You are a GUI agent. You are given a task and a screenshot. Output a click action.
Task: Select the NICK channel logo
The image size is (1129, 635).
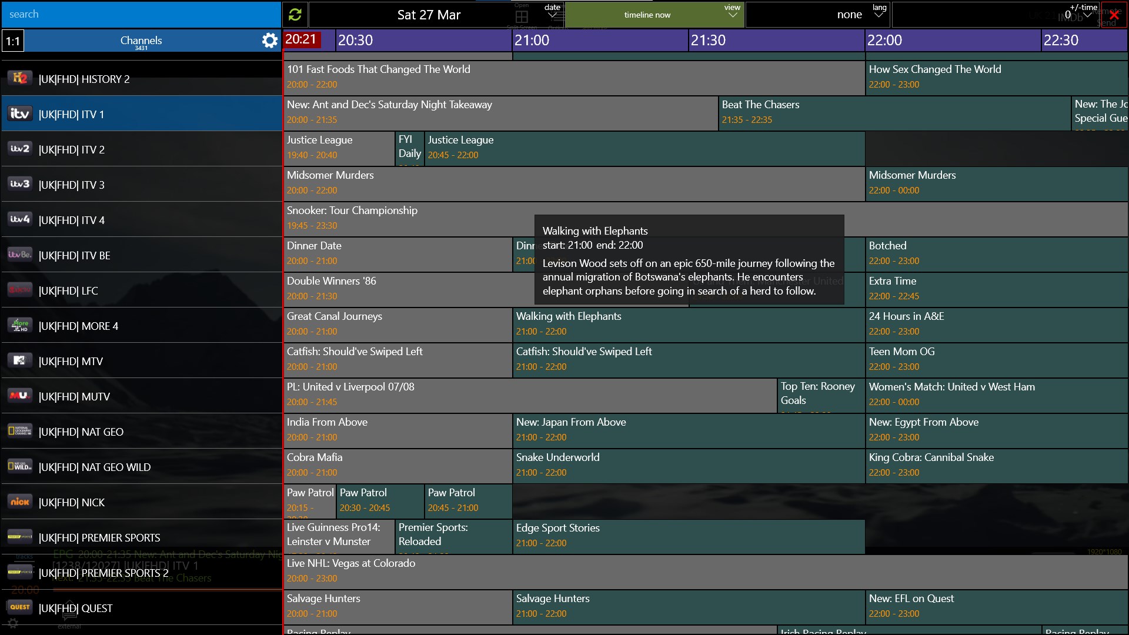pyautogui.click(x=19, y=501)
